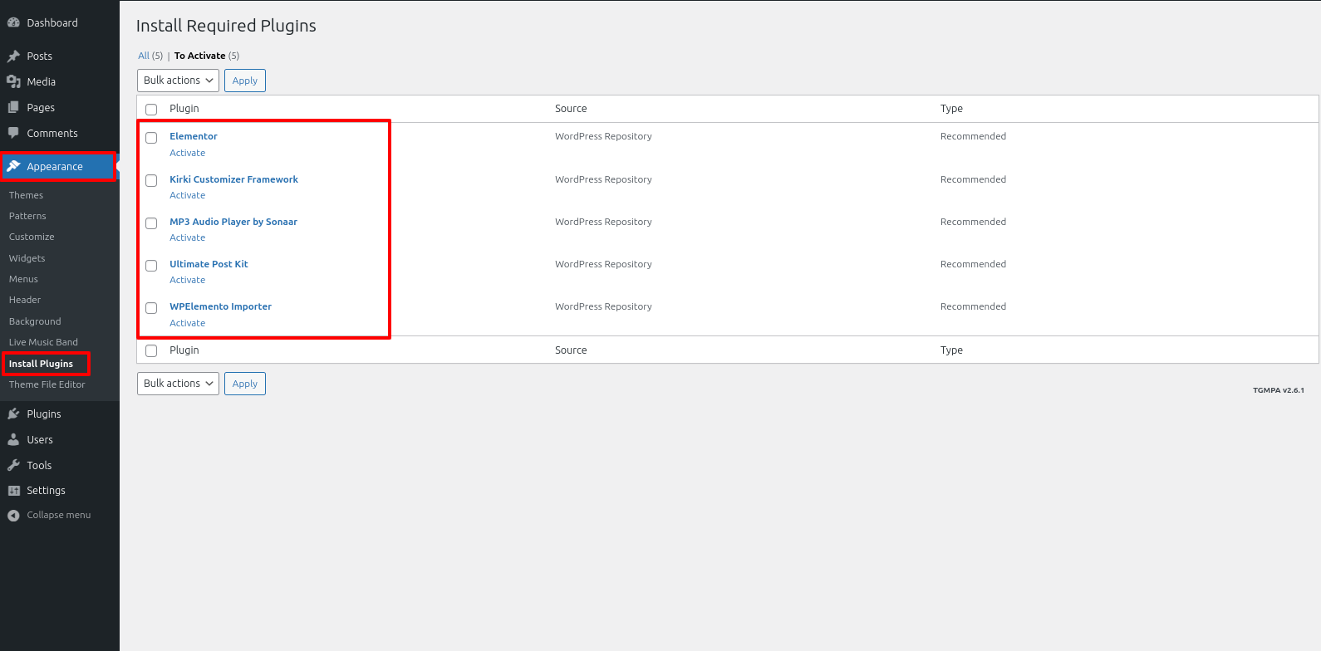Click the Plugins plug icon

click(x=13, y=414)
